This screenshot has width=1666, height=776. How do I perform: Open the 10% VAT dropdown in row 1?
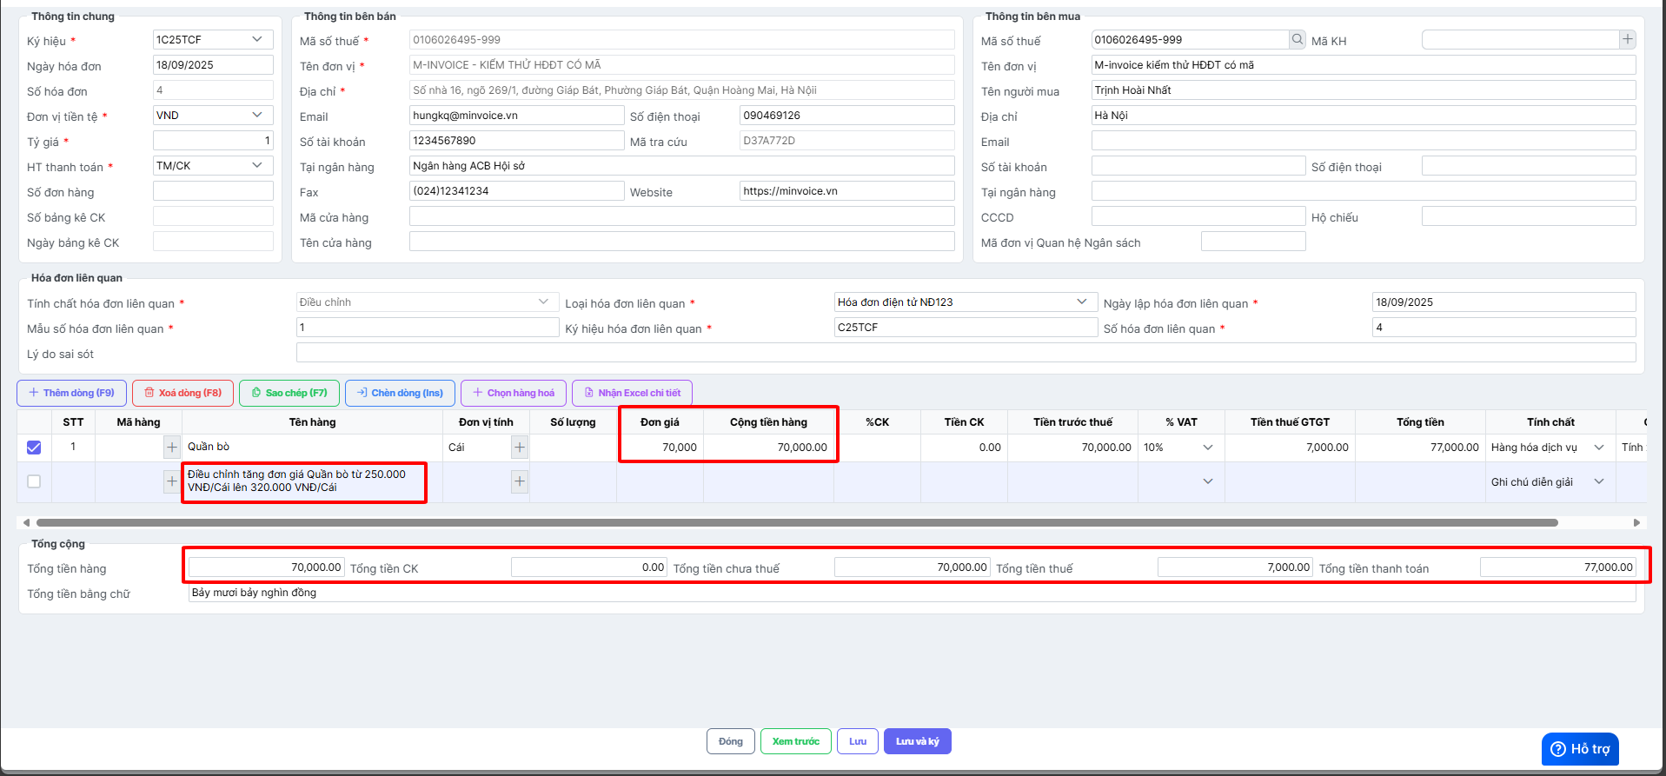[x=1207, y=447]
